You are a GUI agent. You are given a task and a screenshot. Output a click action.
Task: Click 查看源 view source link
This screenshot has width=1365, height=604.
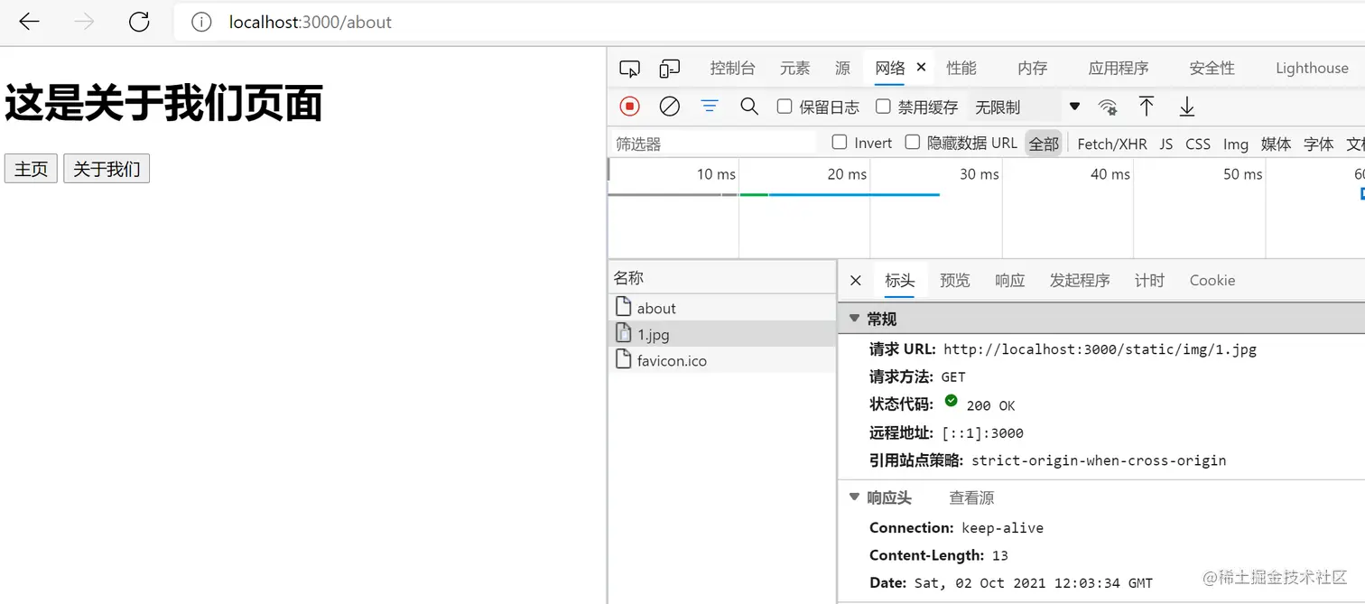point(971,497)
